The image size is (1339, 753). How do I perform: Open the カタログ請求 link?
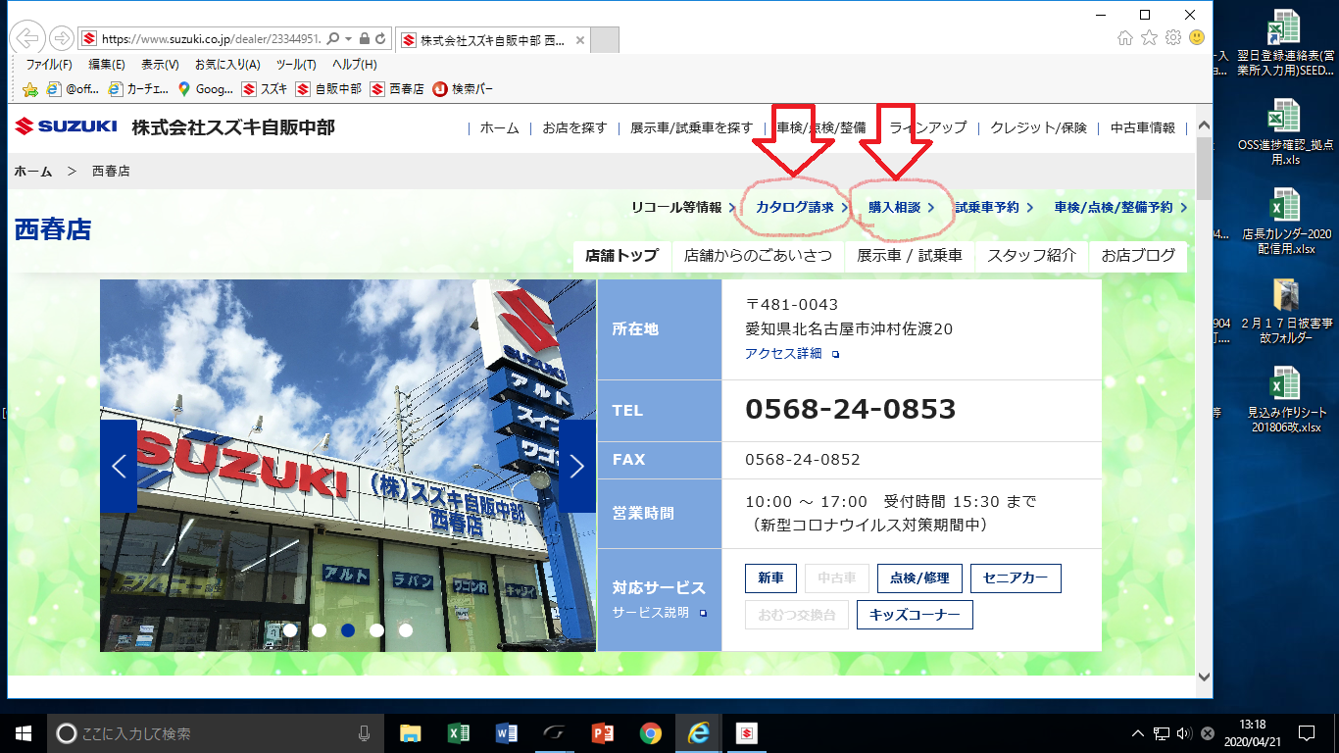802,207
